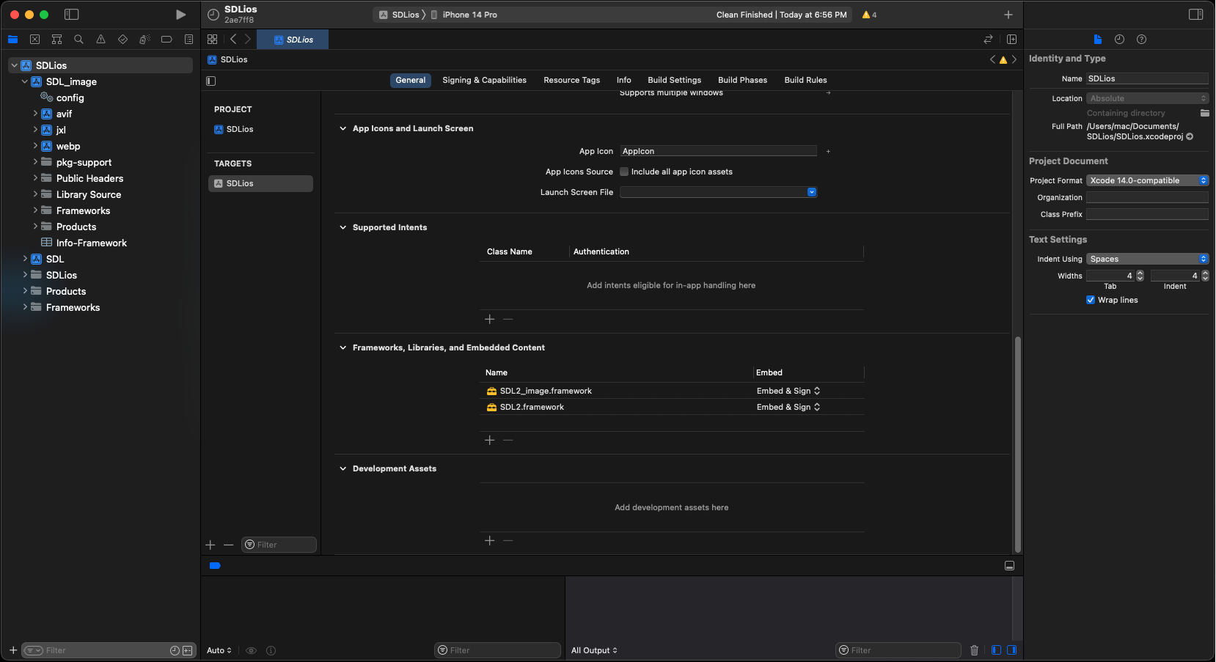
Task: Collapse Development Assets section
Action: 343,468
